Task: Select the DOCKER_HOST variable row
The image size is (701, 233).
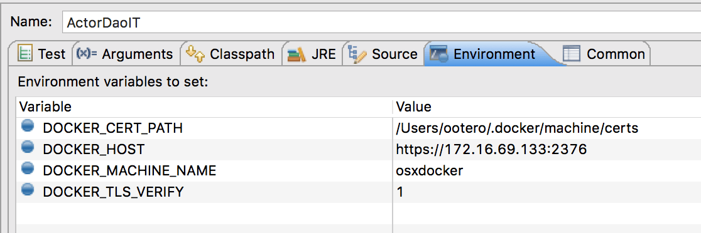Action: [x=359, y=150]
